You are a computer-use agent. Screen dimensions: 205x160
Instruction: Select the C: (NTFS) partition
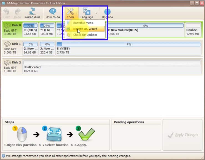pyautogui.click(x=30, y=30)
